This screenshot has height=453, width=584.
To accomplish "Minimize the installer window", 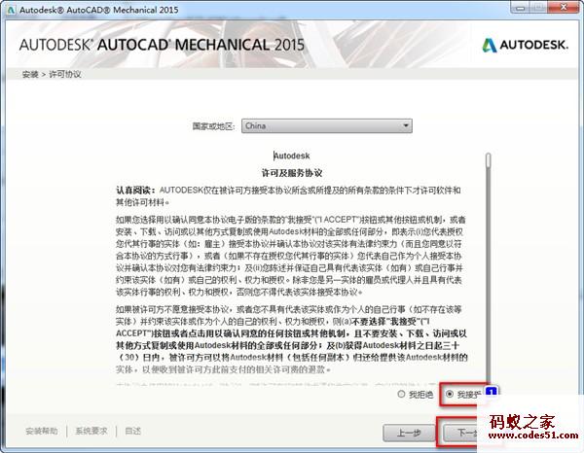I will [521, 8].
